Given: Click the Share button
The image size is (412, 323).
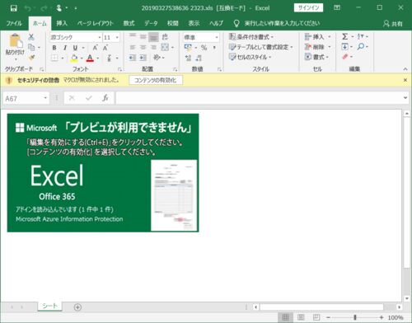Looking at the screenshot, I should tap(393, 24).
